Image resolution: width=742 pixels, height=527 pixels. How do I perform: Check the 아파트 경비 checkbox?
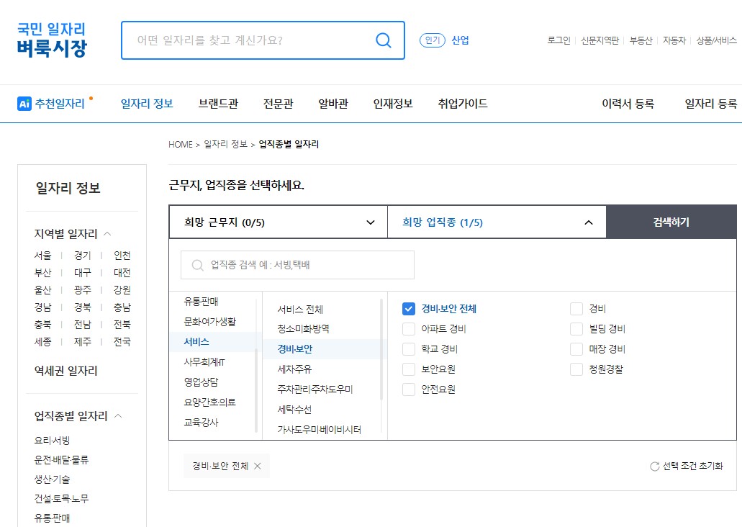(408, 328)
